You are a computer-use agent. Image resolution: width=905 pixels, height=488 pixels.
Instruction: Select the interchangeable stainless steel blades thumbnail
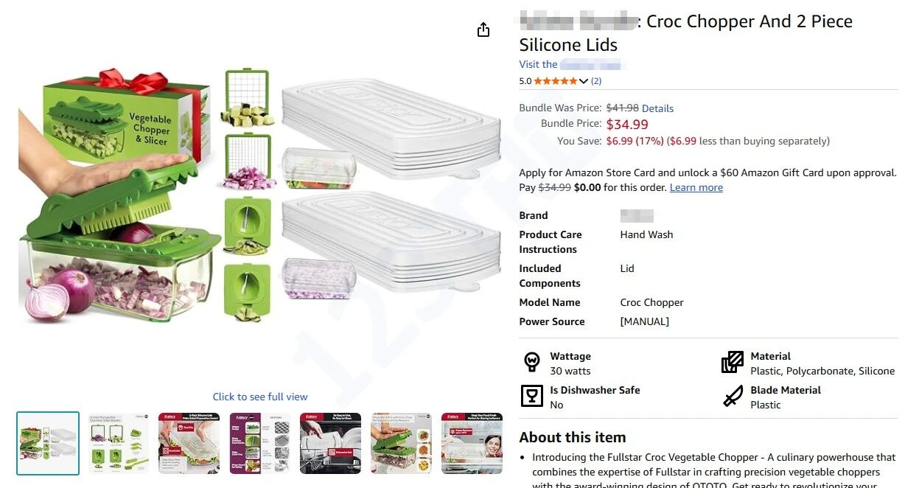click(119, 443)
